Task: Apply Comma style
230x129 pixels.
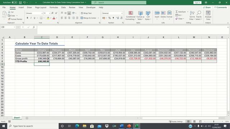Action: (113, 18)
